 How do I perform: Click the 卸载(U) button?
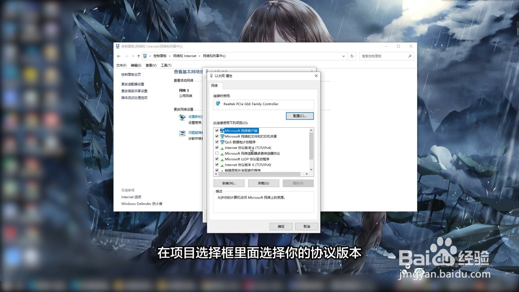264,183
